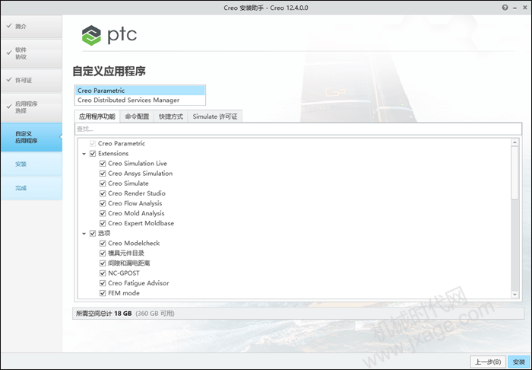532x370 pixels.
Task: Uncheck Creo Ansys Simulation
Action: click(103, 174)
